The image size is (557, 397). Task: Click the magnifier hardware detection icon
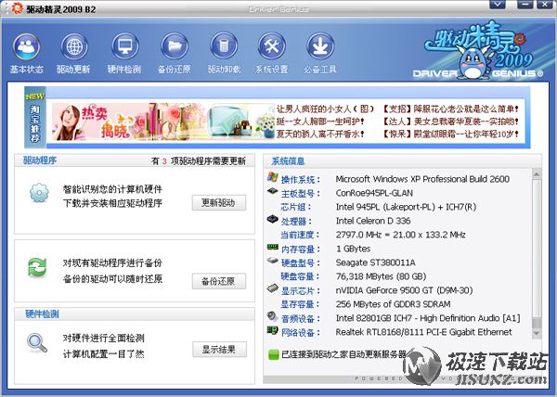coord(38,342)
